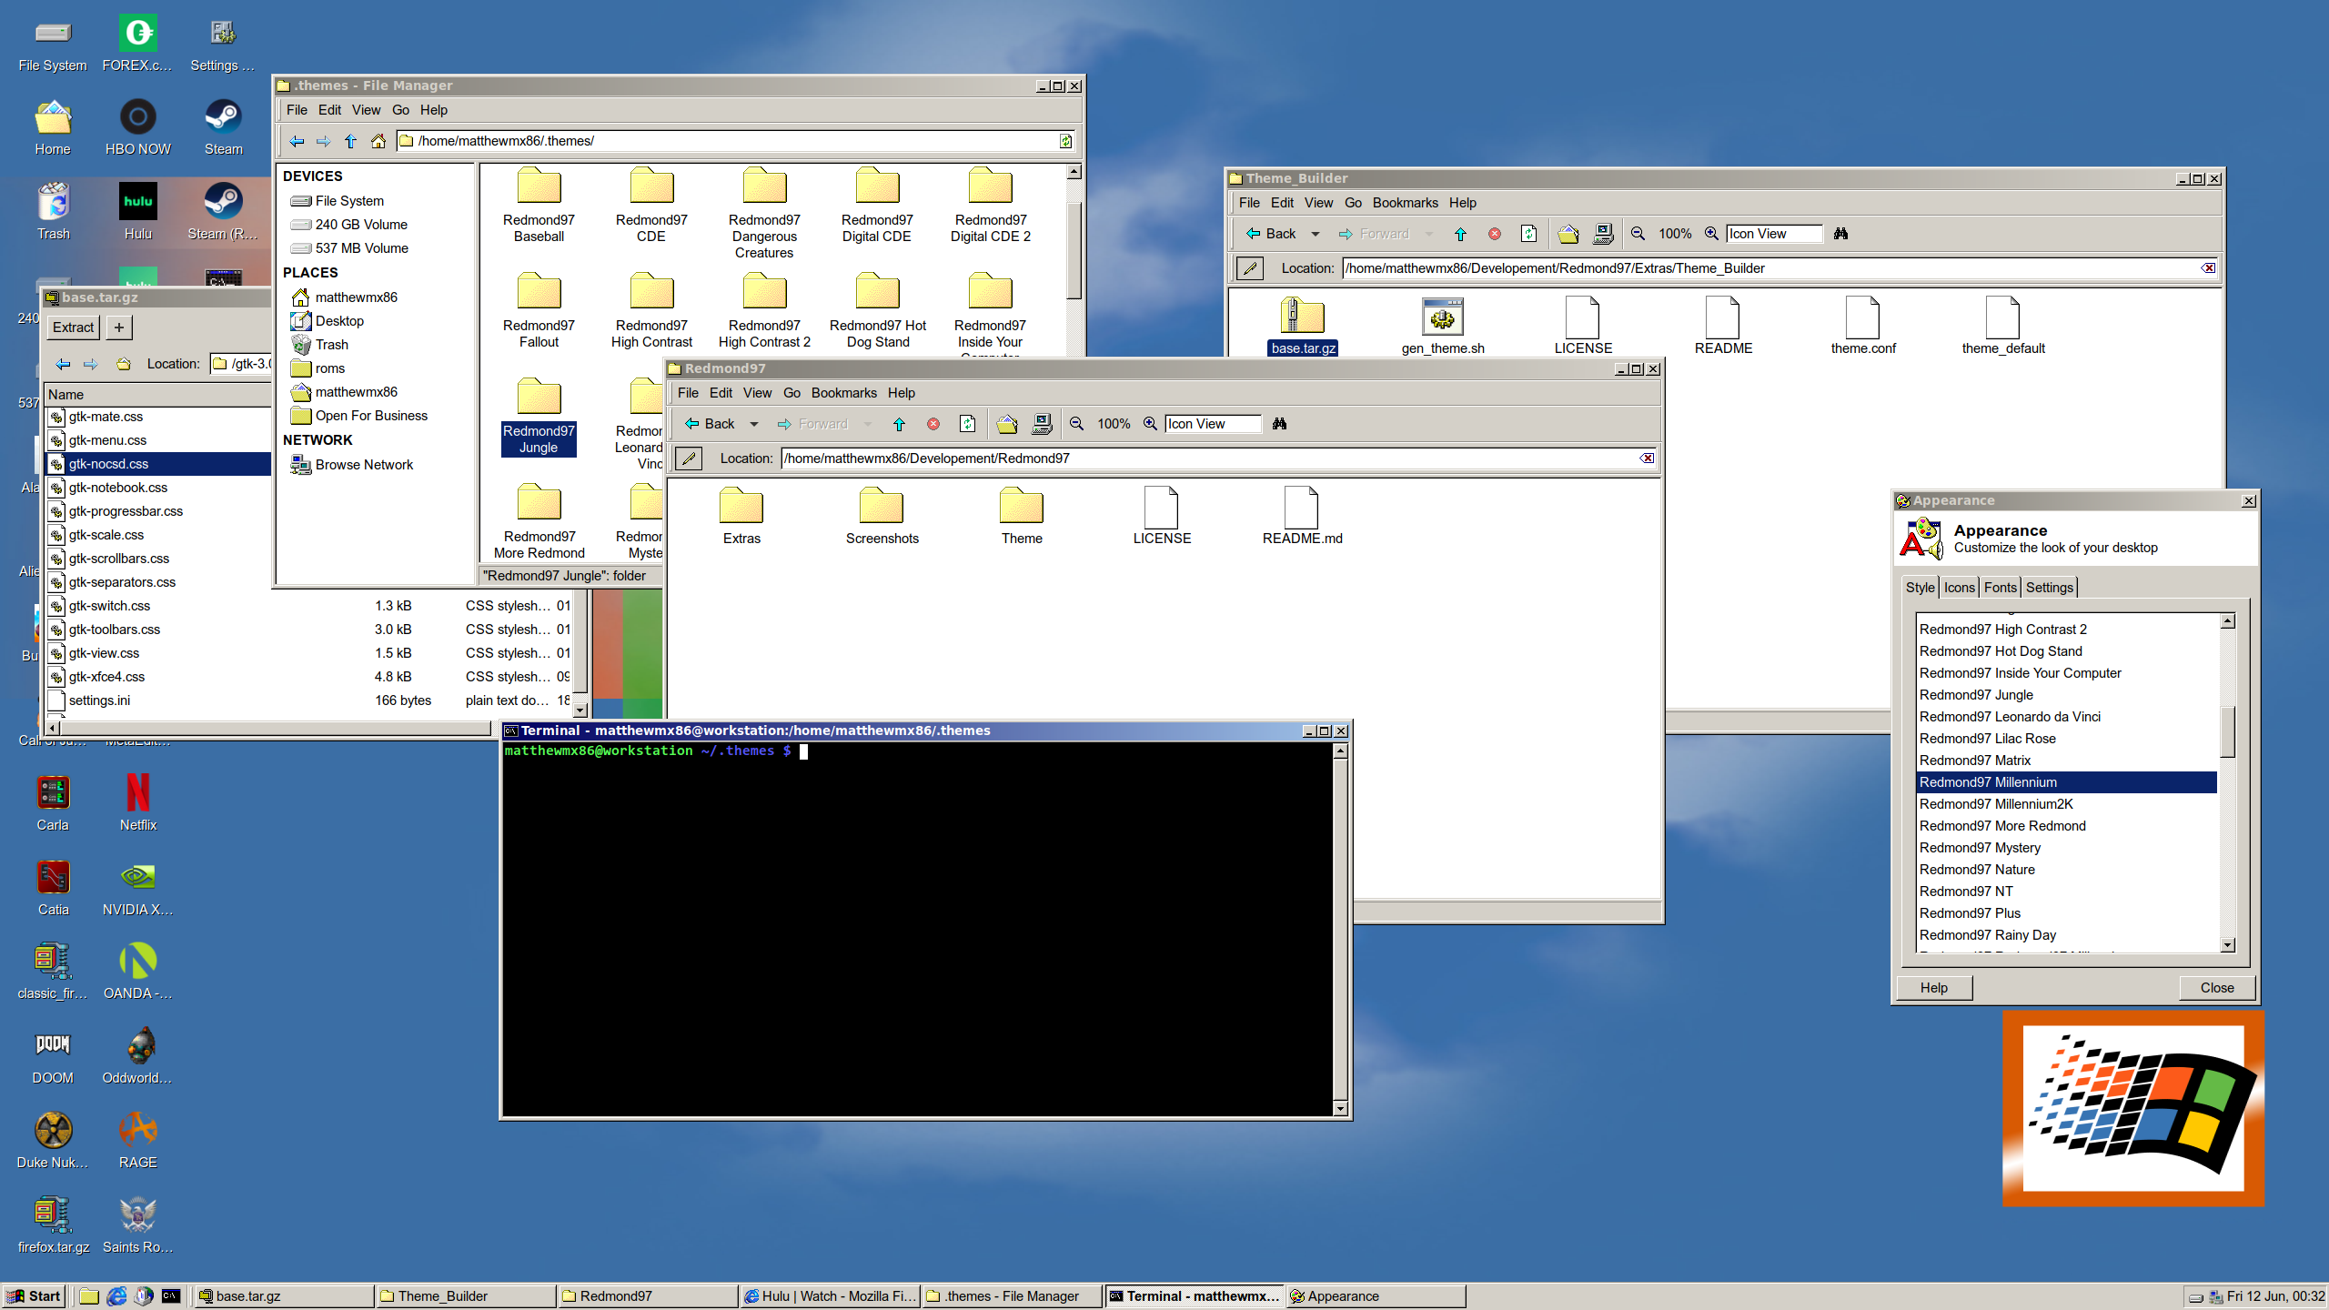Click reload icon in .themes path bar
The image size is (2329, 1310).
click(x=1065, y=141)
